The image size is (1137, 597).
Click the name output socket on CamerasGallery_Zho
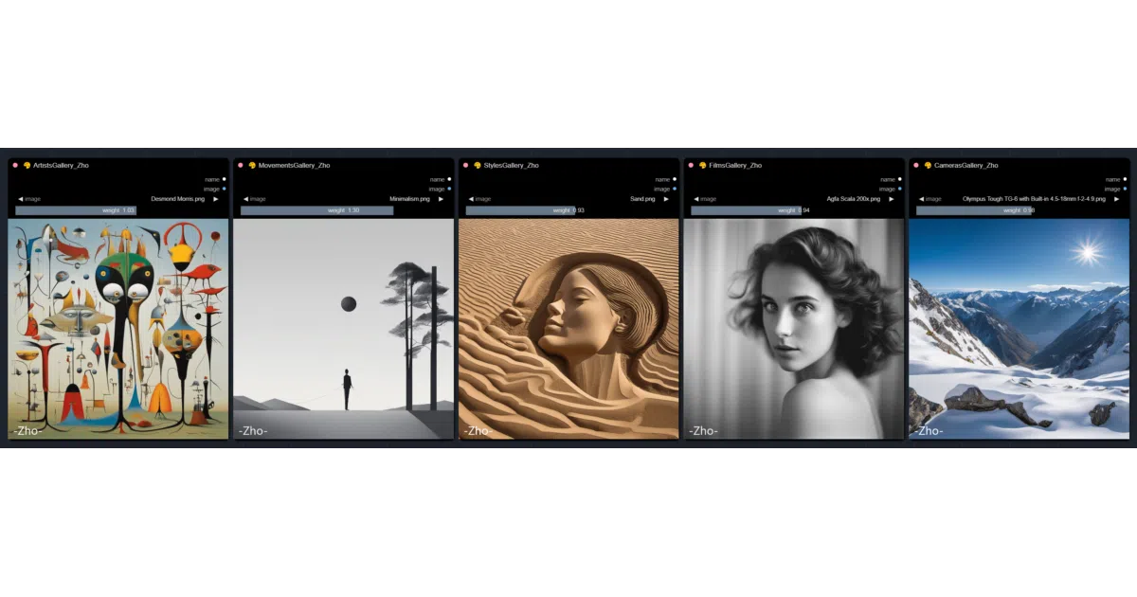pos(1125,179)
